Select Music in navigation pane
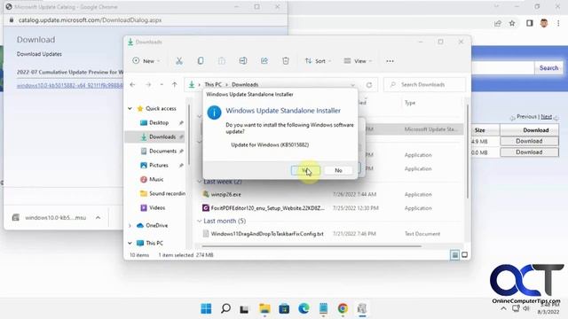Screen dimensions: 568x319 pos(156,179)
